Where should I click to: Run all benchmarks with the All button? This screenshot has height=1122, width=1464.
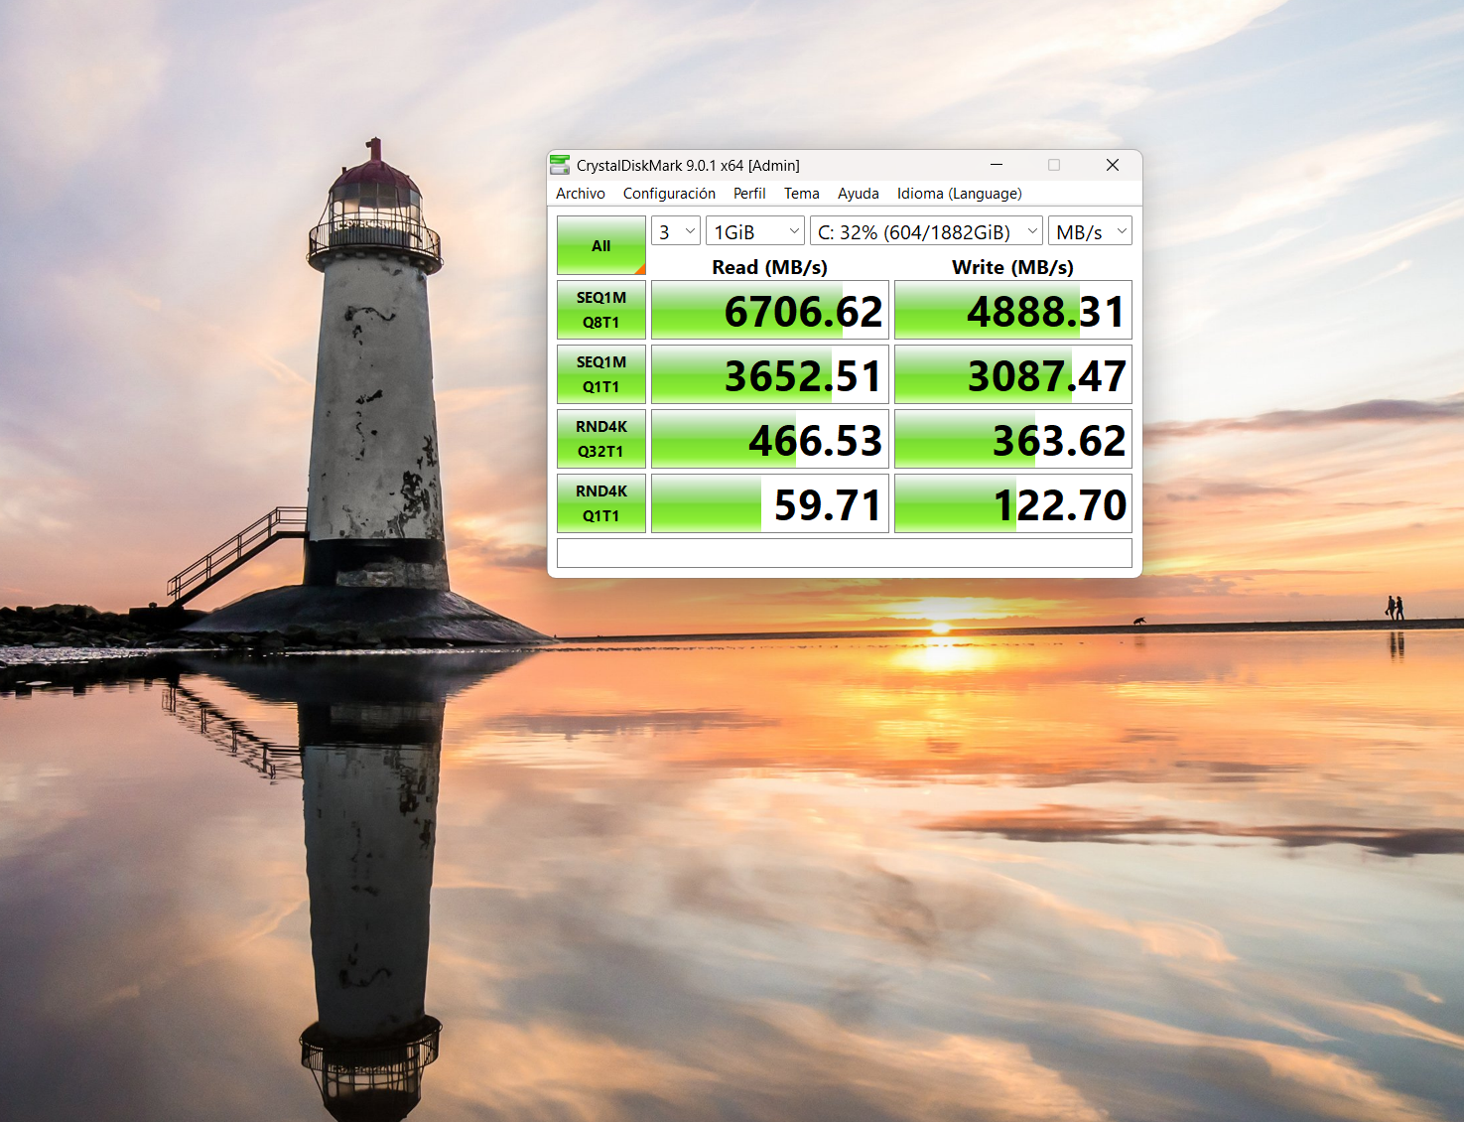tap(600, 245)
